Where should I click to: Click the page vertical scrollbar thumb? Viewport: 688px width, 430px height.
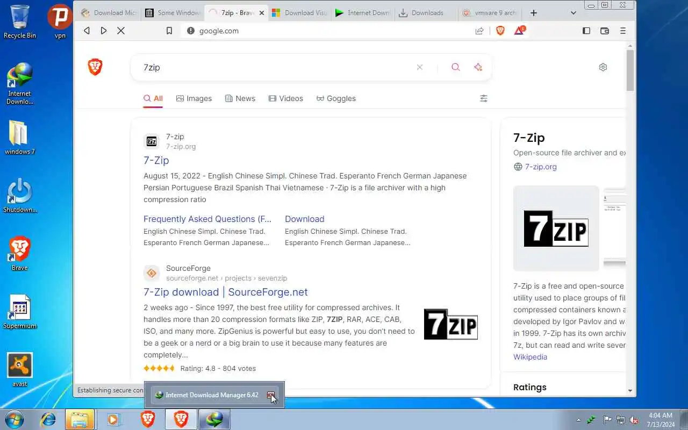point(630,70)
